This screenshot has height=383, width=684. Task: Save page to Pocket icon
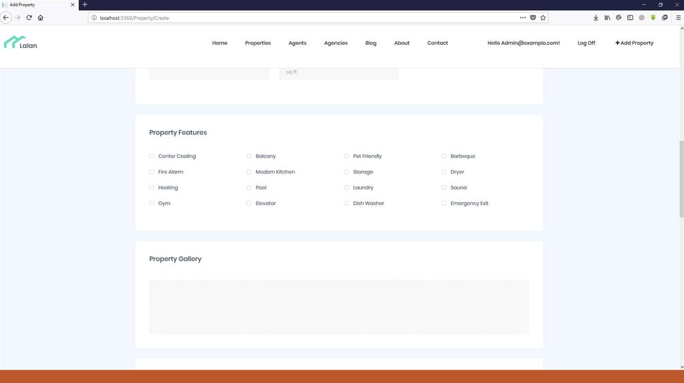[x=532, y=17]
